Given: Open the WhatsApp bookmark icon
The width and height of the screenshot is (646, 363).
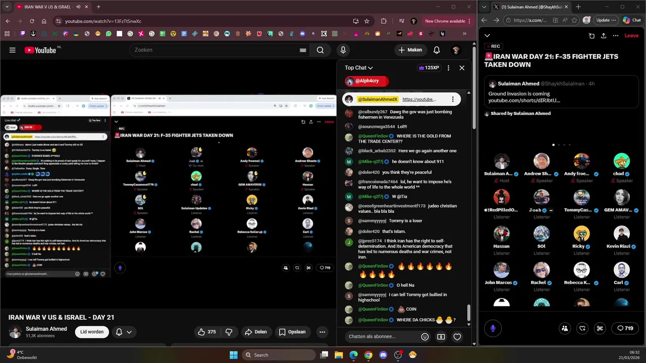Looking at the screenshot, I should tap(109, 34).
